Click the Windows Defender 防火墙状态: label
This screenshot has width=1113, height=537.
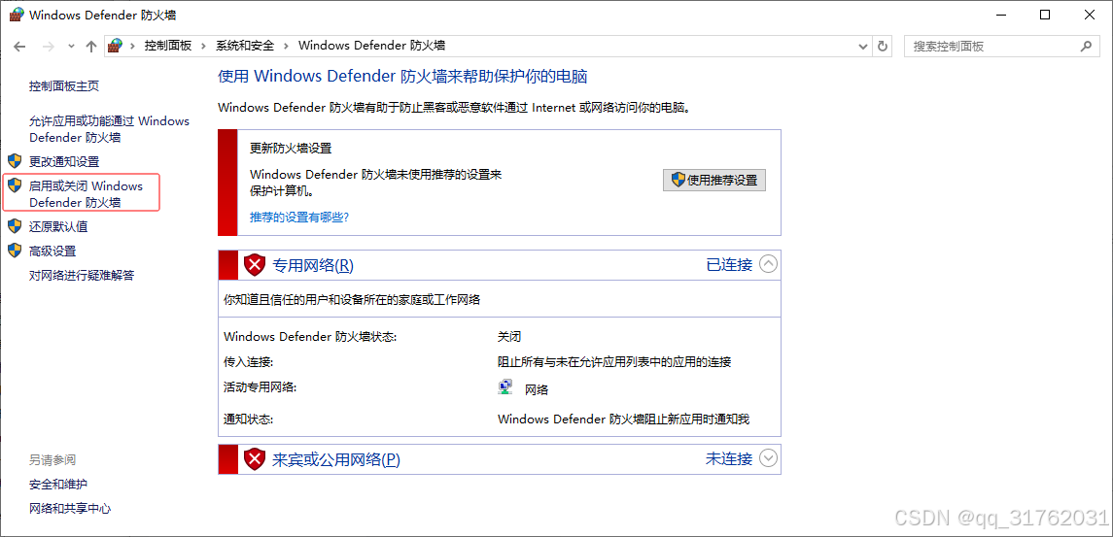tap(310, 336)
